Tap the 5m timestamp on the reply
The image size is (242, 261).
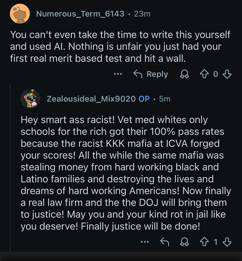[165, 99]
